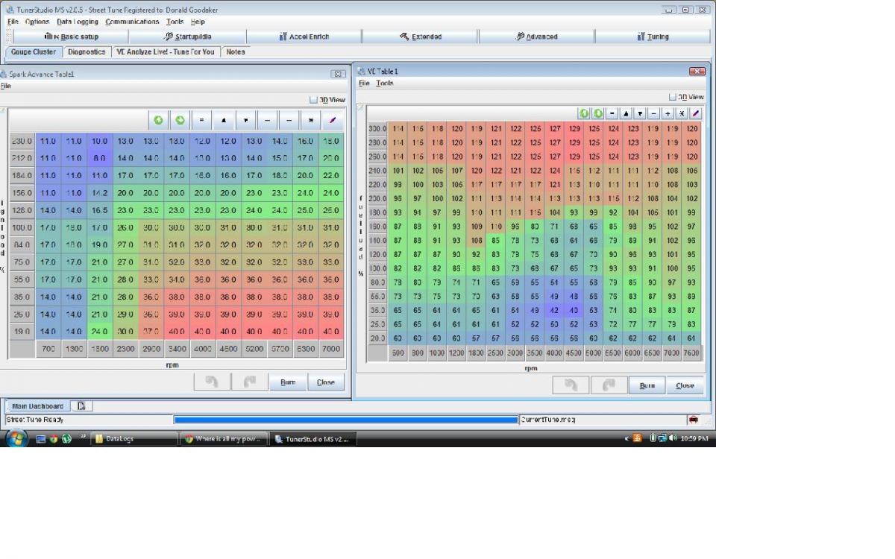Switch to VE Analyze Live tab
This screenshot has height=559, width=895.
coord(166,52)
